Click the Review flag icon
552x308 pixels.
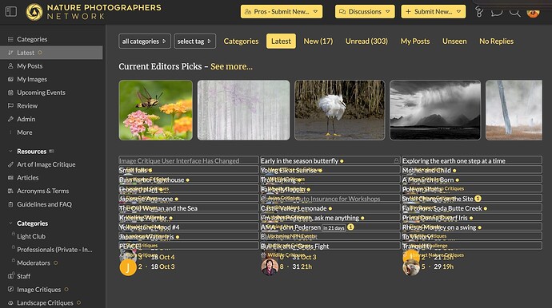[10, 105]
